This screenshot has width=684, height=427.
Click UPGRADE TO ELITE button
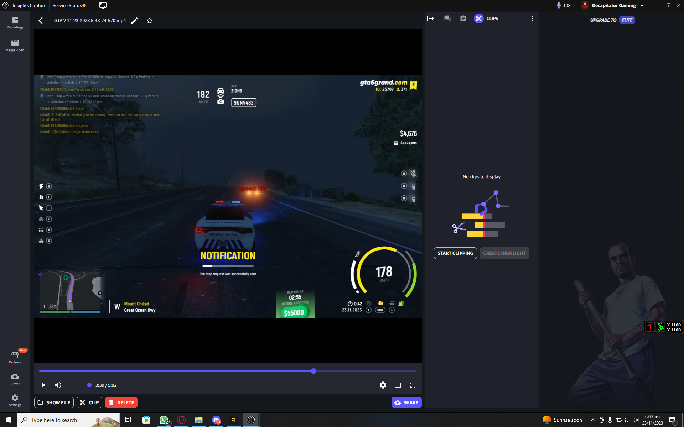point(612,20)
